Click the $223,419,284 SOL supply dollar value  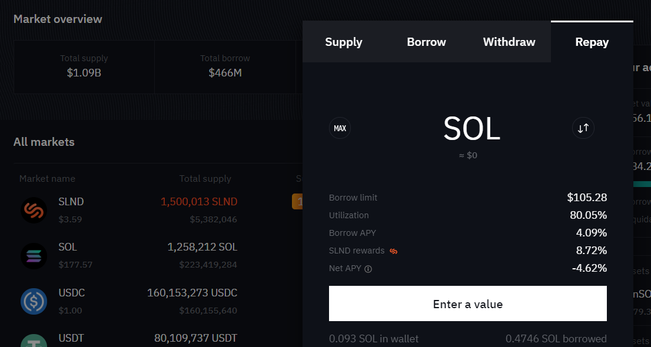pyautogui.click(x=208, y=265)
